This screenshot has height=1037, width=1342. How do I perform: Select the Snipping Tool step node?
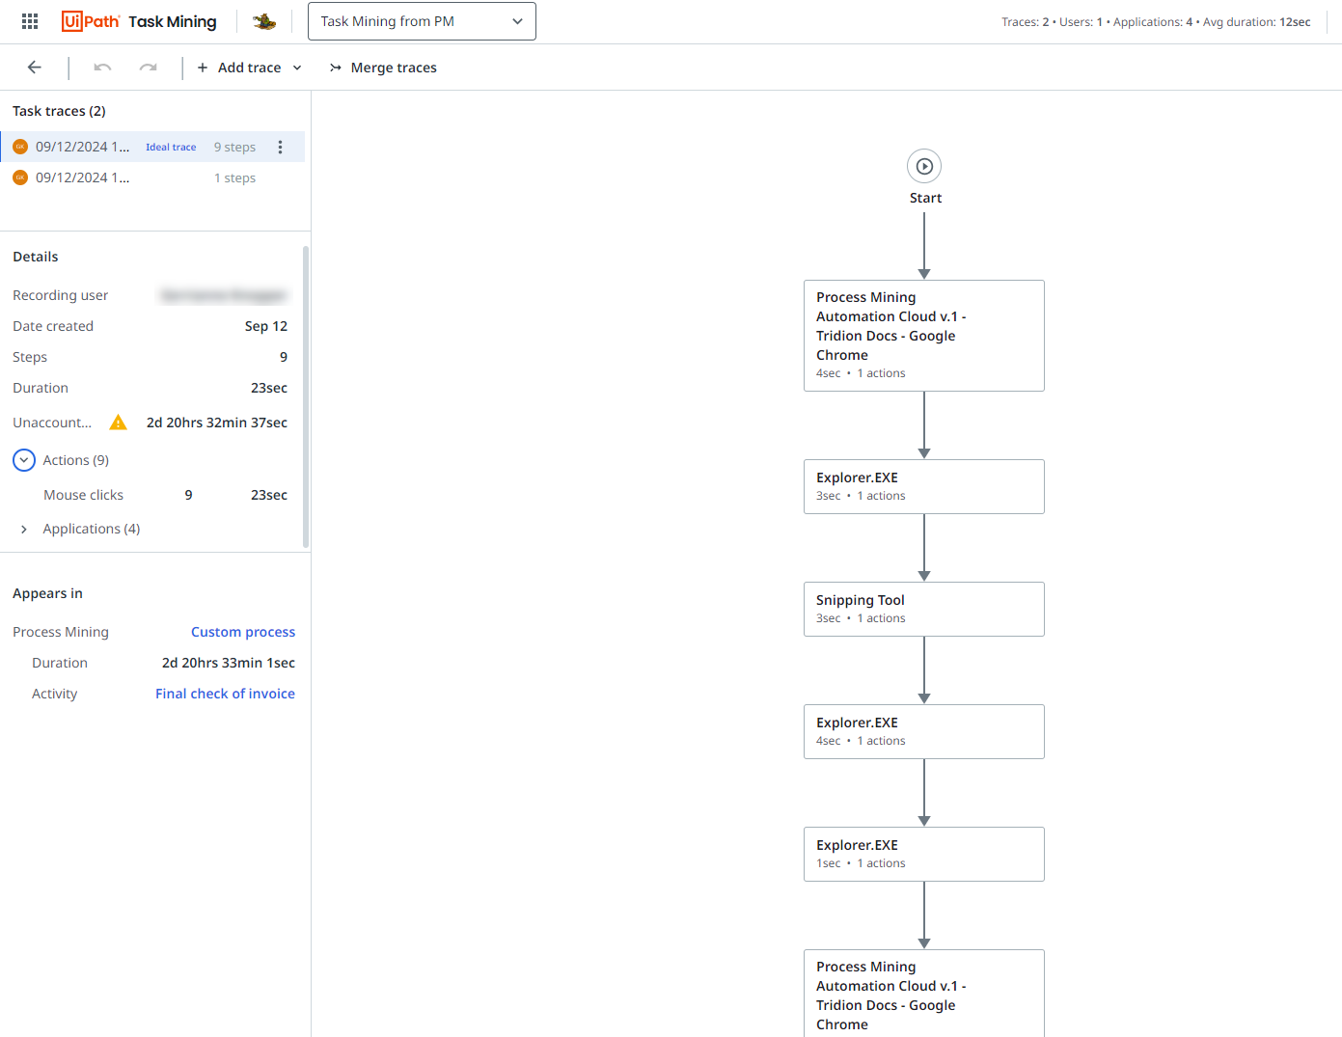click(924, 609)
